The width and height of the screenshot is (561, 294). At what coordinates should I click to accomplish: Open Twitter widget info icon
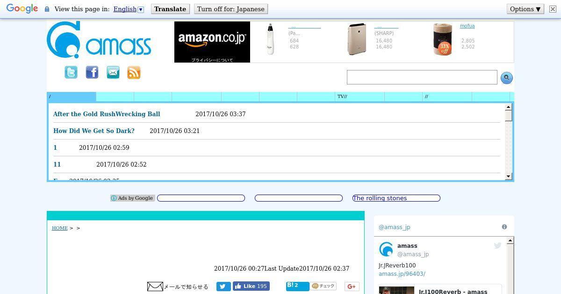click(504, 227)
